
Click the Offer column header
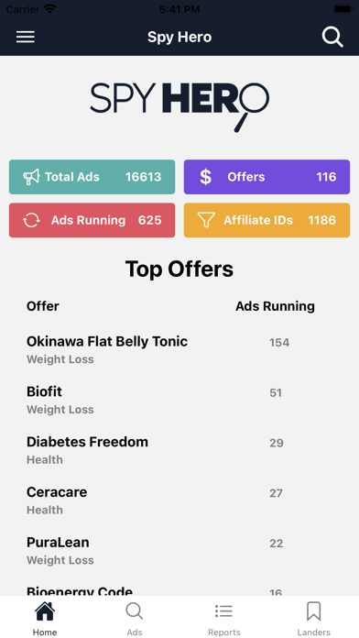tap(43, 306)
